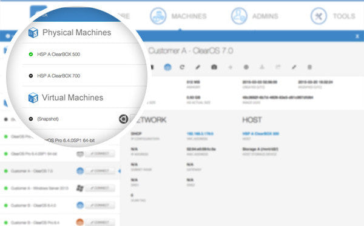The width and height of the screenshot is (364, 226).
Task: Open the Tools wrench icon
Action: coord(318,16)
